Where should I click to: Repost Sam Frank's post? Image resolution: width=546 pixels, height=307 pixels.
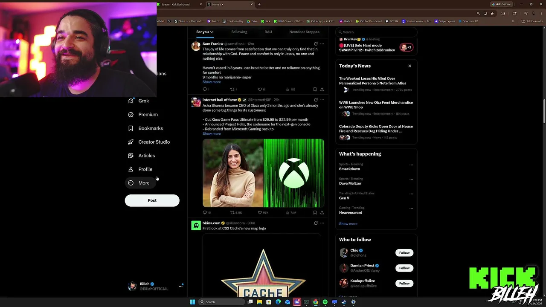point(233,90)
